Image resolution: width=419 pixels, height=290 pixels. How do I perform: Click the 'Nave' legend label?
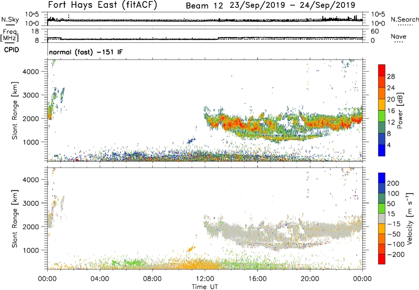(399, 36)
